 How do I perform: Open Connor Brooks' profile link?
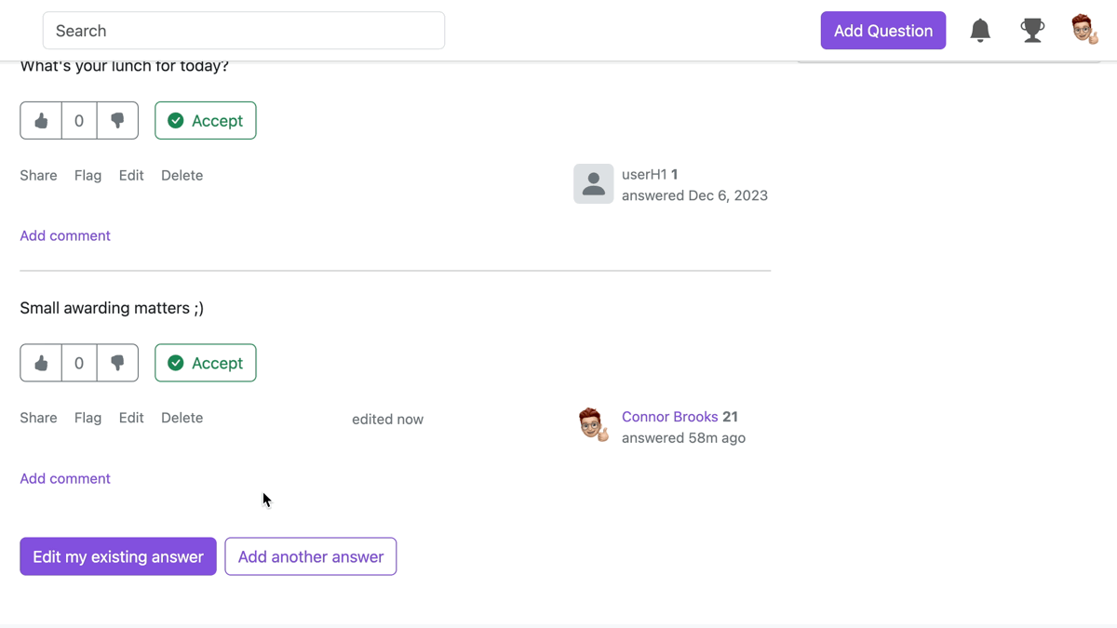point(669,417)
